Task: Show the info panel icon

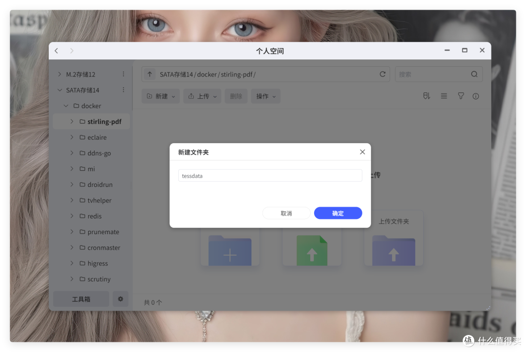Action: (x=476, y=96)
